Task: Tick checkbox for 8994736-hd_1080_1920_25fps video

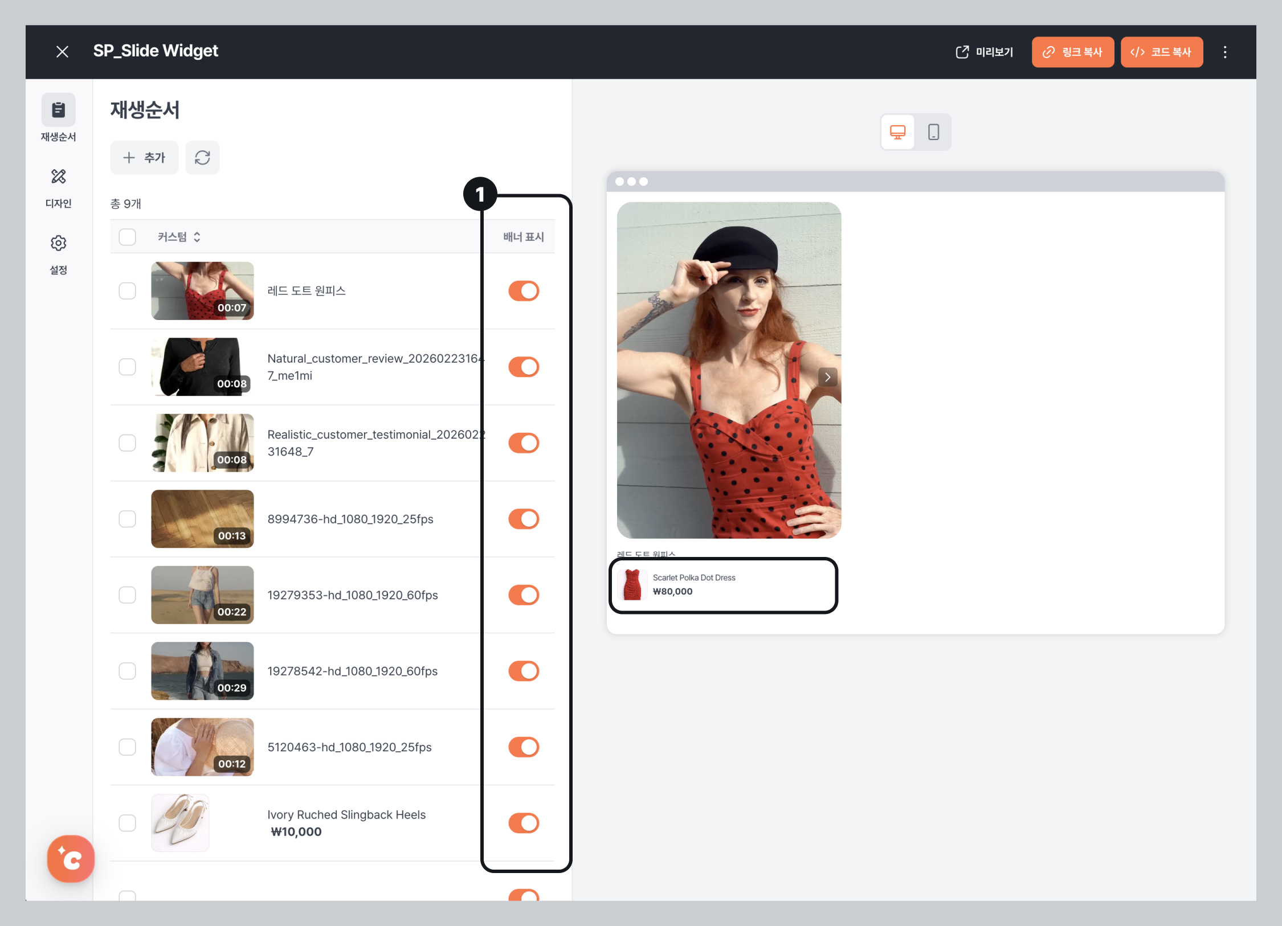Action: (x=127, y=519)
